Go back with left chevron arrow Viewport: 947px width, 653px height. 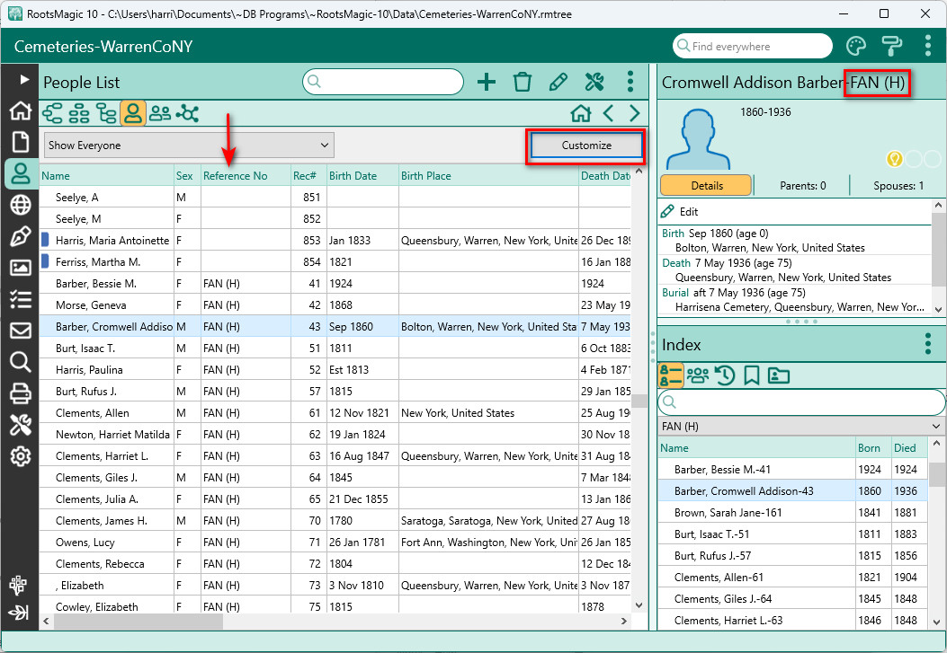[x=608, y=113]
